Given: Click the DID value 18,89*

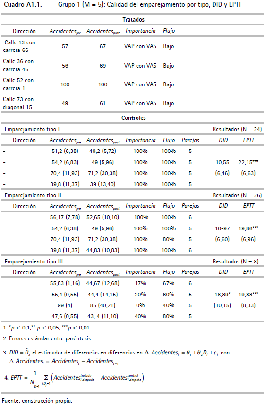Looking at the screenshot, I should tap(222, 295).
